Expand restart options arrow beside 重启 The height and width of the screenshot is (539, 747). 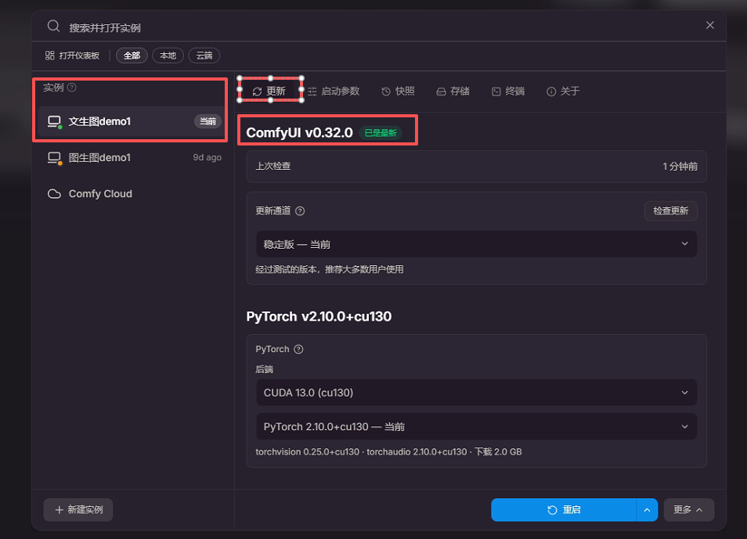[647, 510]
